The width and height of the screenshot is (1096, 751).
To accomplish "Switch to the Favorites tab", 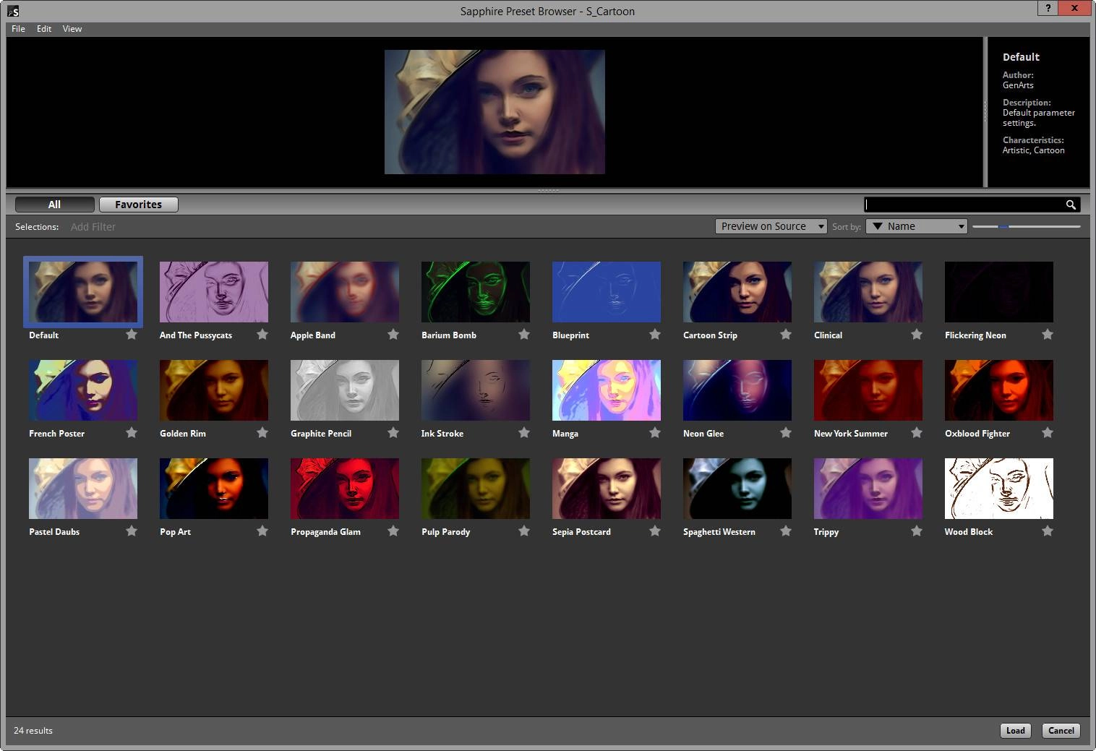I will 139,205.
